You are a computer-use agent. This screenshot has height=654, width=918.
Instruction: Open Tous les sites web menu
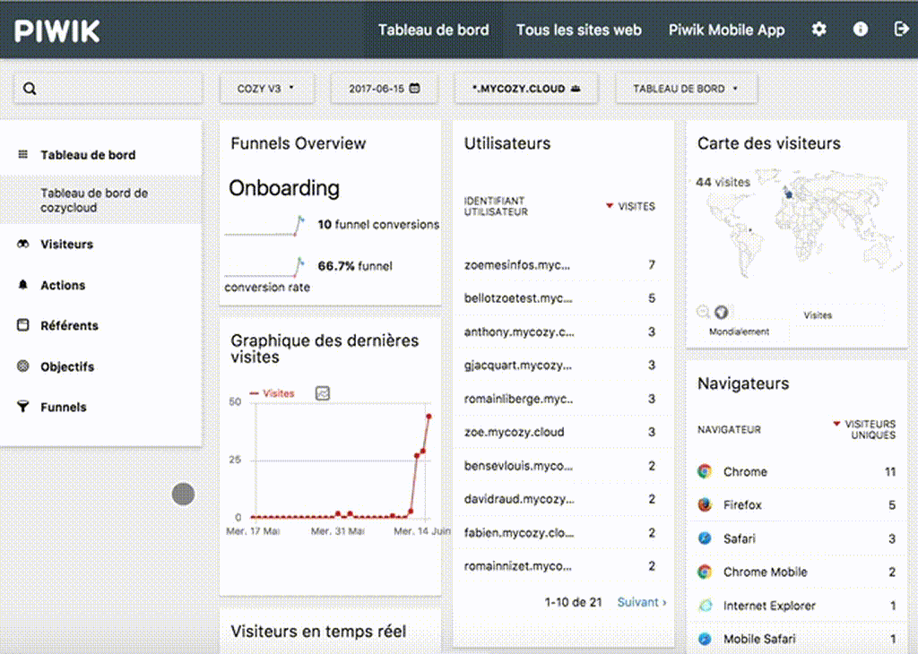578,30
